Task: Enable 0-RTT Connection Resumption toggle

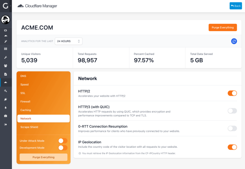Action: click(x=232, y=128)
